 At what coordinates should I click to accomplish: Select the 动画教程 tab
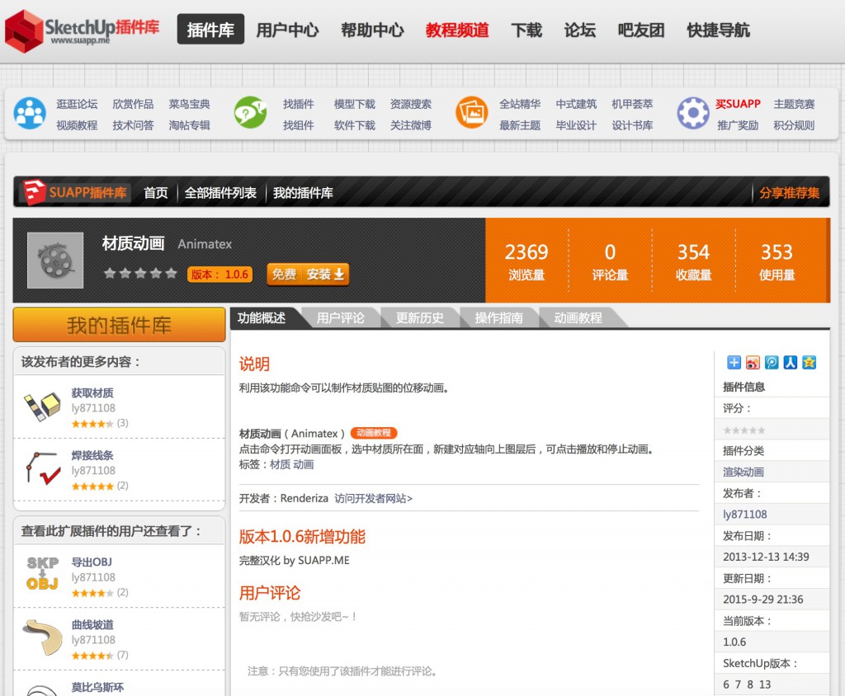[578, 317]
